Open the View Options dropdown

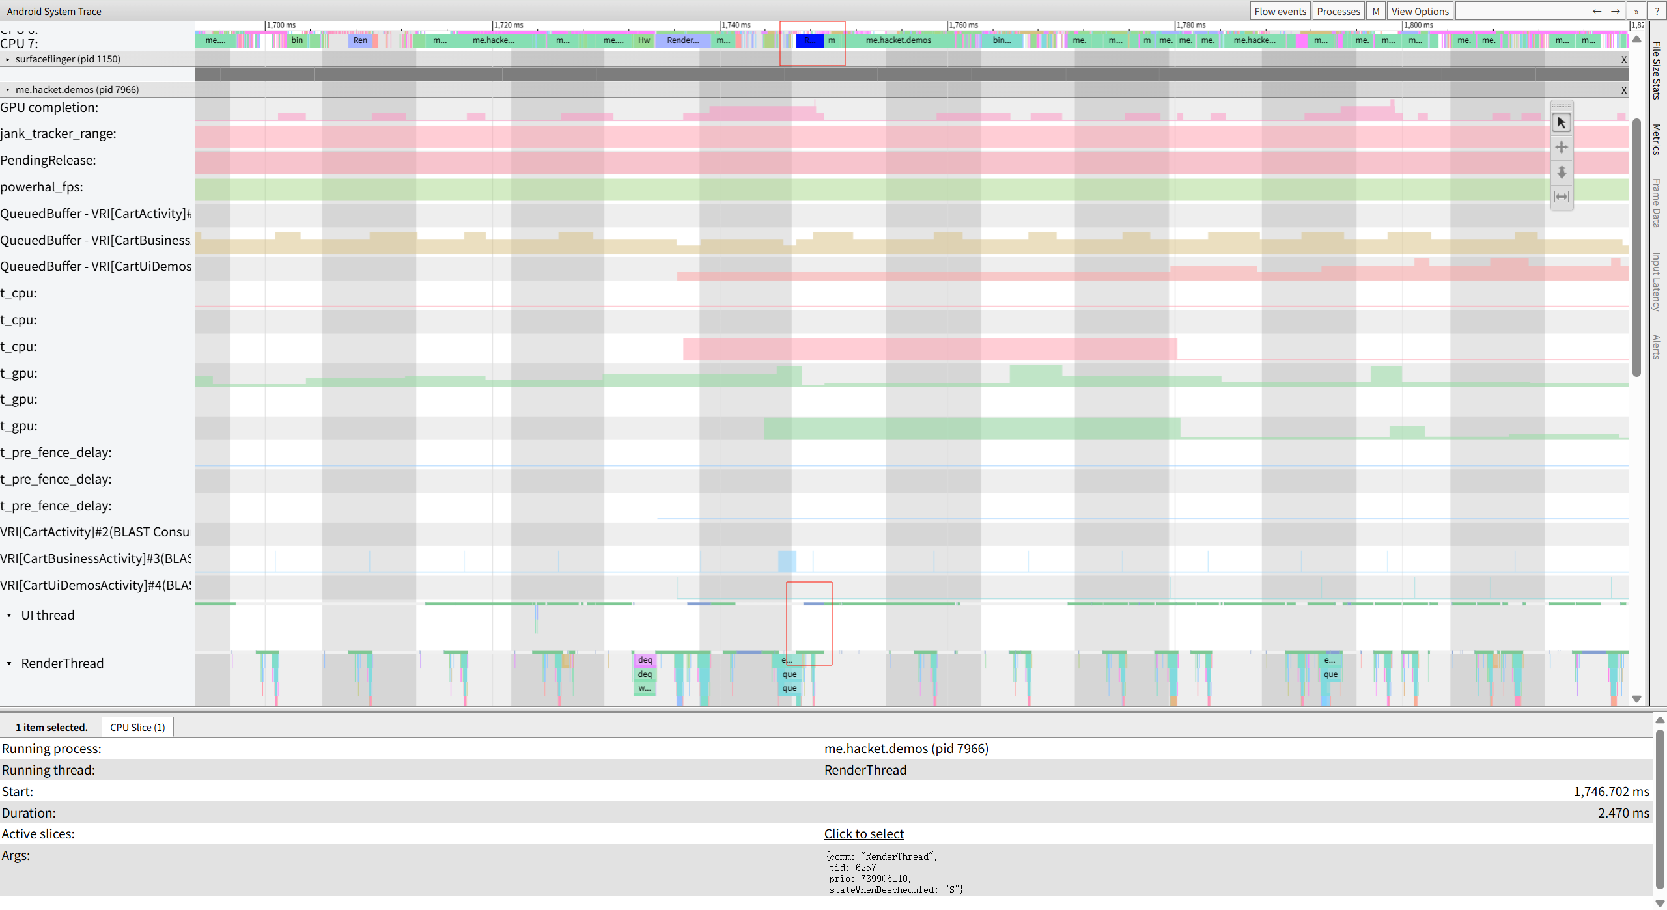click(x=1420, y=11)
